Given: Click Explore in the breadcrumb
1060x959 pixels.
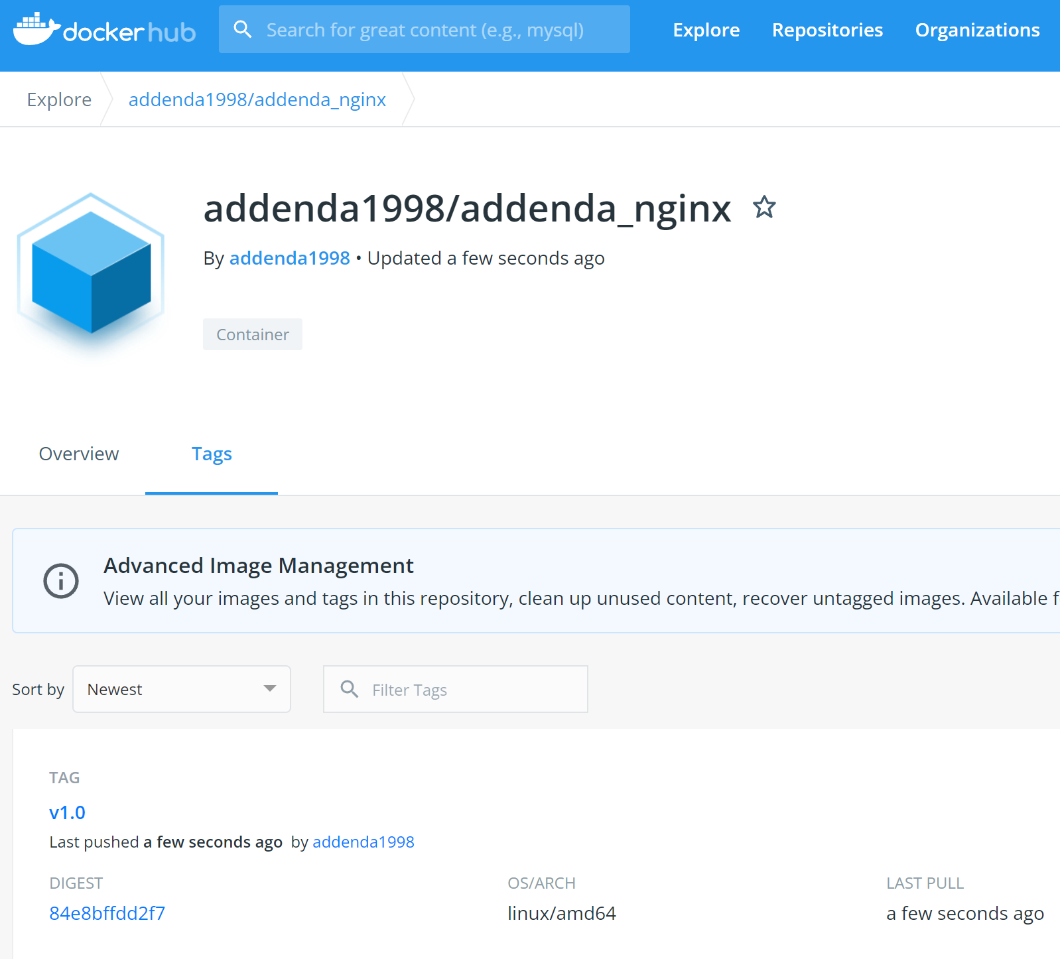Looking at the screenshot, I should [x=59, y=99].
